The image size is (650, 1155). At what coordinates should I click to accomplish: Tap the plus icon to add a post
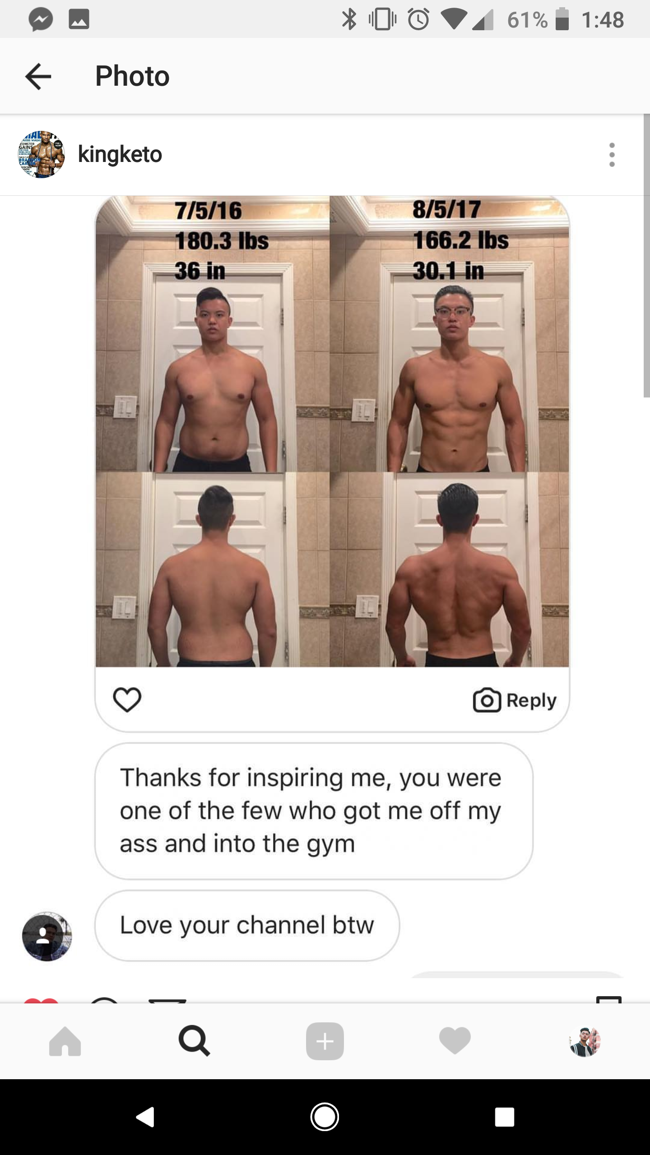pos(325,1041)
